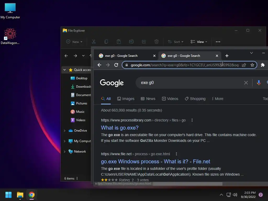Viewport: 268px width, 201px height.
Task: Open options for the file.net result
Action: click(x=176, y=154)
